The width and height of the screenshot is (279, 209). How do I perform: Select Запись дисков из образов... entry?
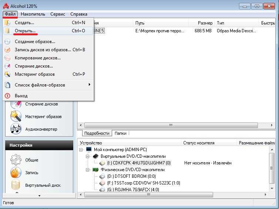[x=48, y=50]
